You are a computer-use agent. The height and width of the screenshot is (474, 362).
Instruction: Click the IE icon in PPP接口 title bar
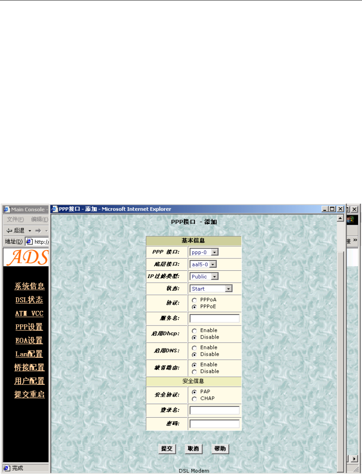54,209
